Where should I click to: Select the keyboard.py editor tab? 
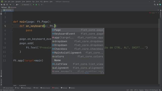[8, 10]
